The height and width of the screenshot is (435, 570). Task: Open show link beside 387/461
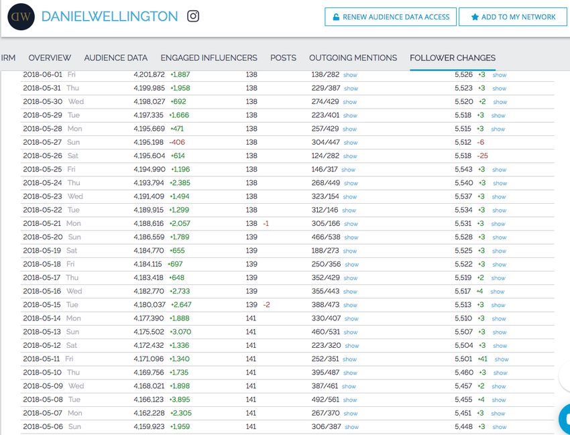pyautogui.click(x=349, y=386)
